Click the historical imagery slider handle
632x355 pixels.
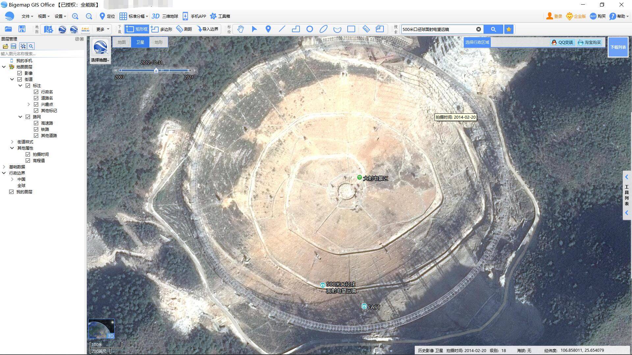(156, 70)
